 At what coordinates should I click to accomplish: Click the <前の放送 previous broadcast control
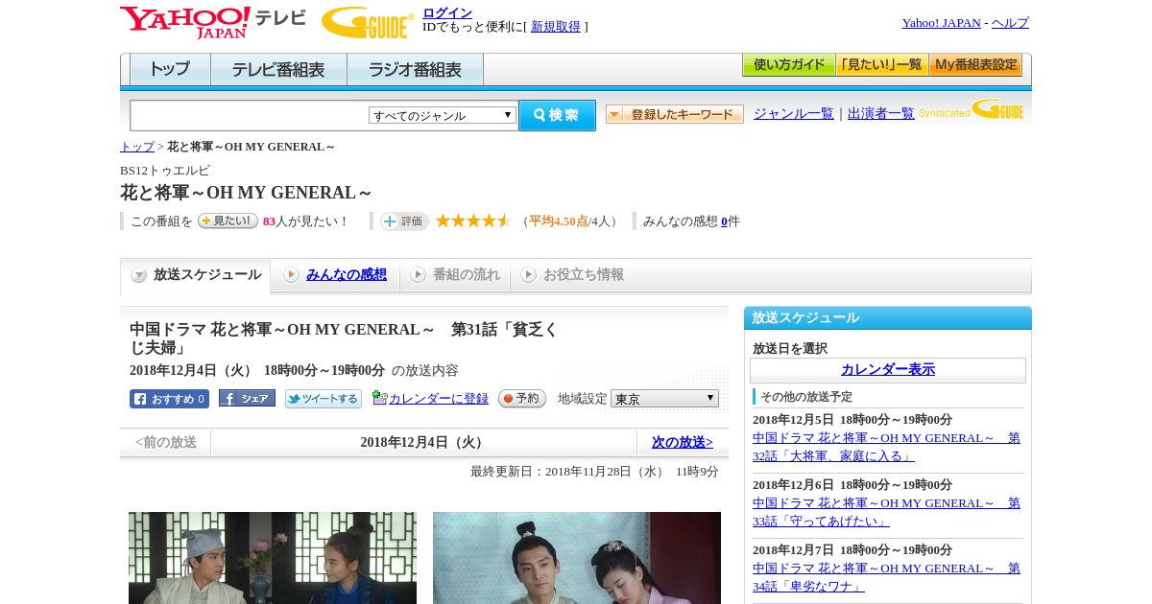[x=166, y=442]
